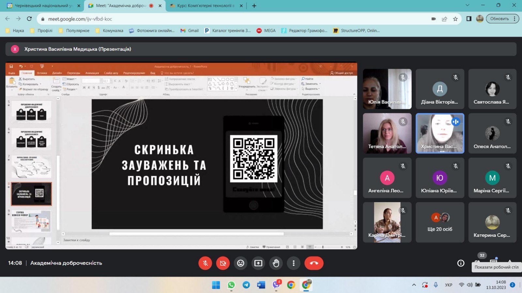Open camera permission icon in the address bar
Image resolution: width=522 pixels, height=293 pixels.
(x=434, y=19)
